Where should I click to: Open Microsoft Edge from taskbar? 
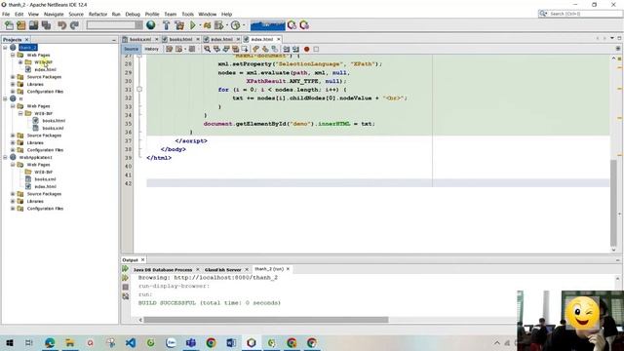[x=50, y=342]
